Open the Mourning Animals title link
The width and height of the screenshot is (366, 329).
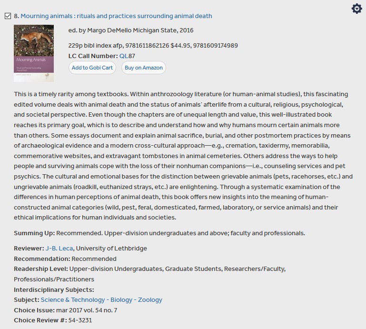pos(116,16)
